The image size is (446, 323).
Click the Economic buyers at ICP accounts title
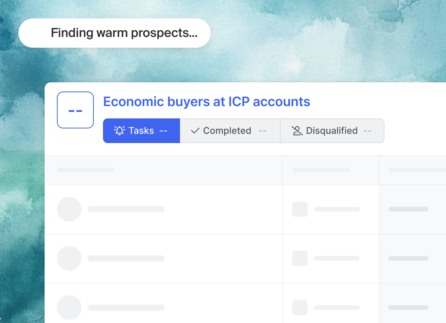(206, 102)
